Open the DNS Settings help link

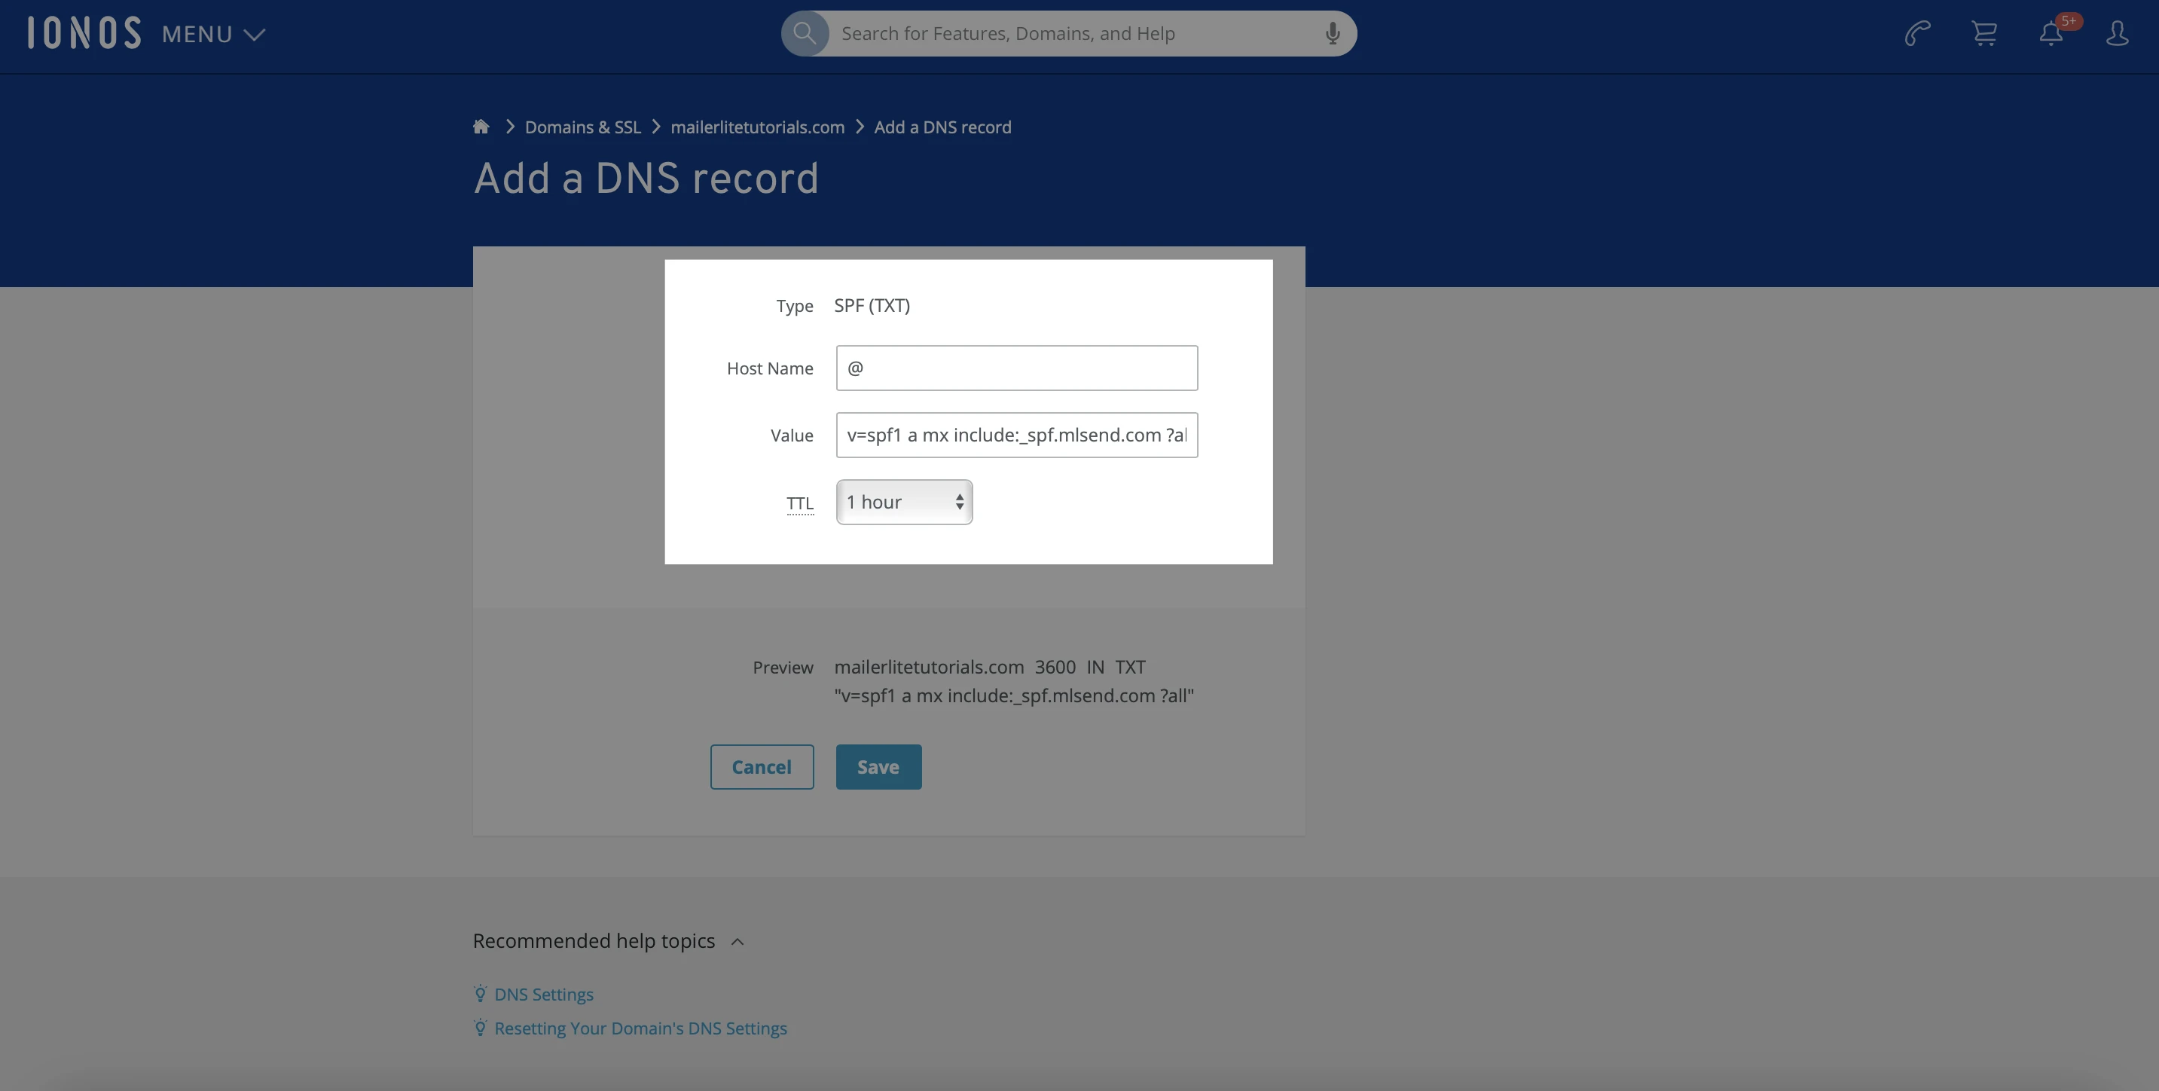[543, 995]
